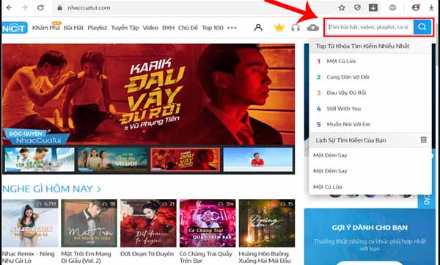Viewport: 440px width, 265px height.
Task: Click the VIP crown icon
Action: pyautogui.click(x=279, y=28)
